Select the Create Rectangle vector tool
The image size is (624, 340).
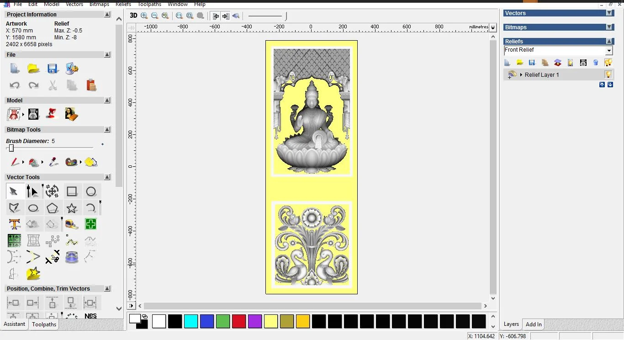click(72, 191)
